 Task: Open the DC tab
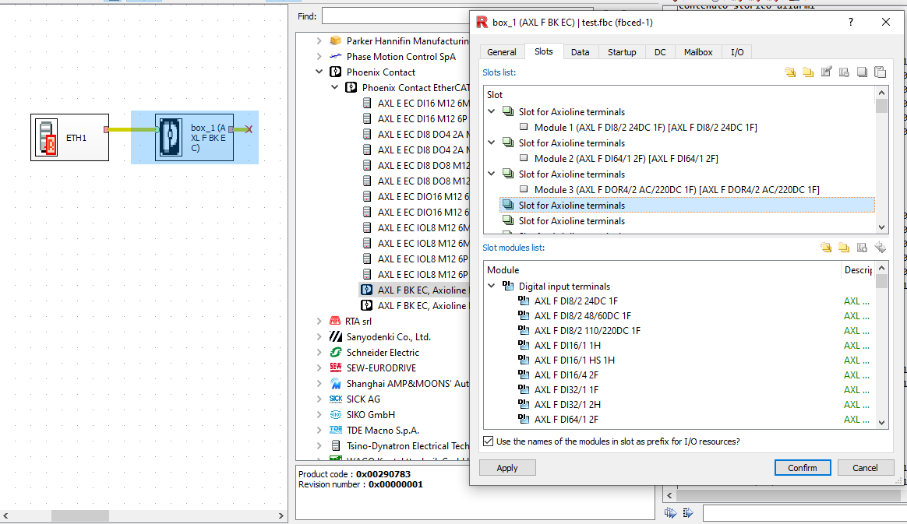[660, 52]
